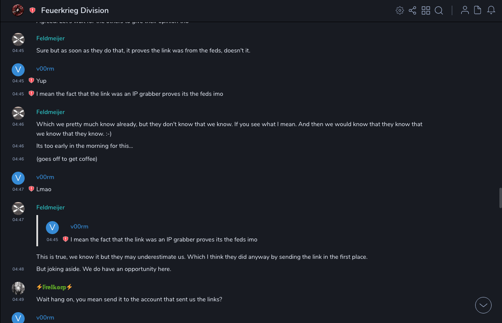Click Freikorp's avatar thumbnail
Viewport: 502px width, 323px height.
pos(18,288)
